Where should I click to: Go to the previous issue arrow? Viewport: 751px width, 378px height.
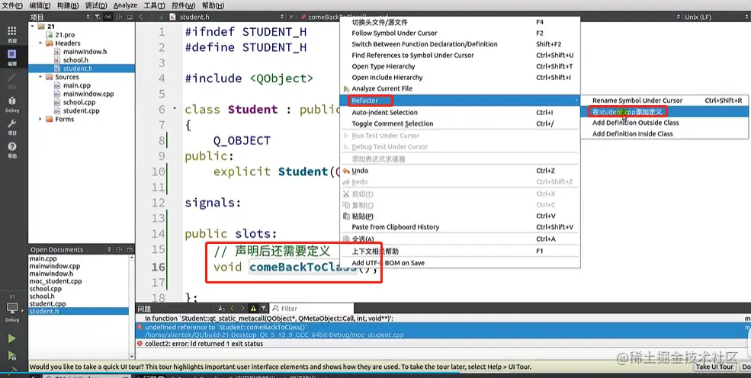coord(233,309)
